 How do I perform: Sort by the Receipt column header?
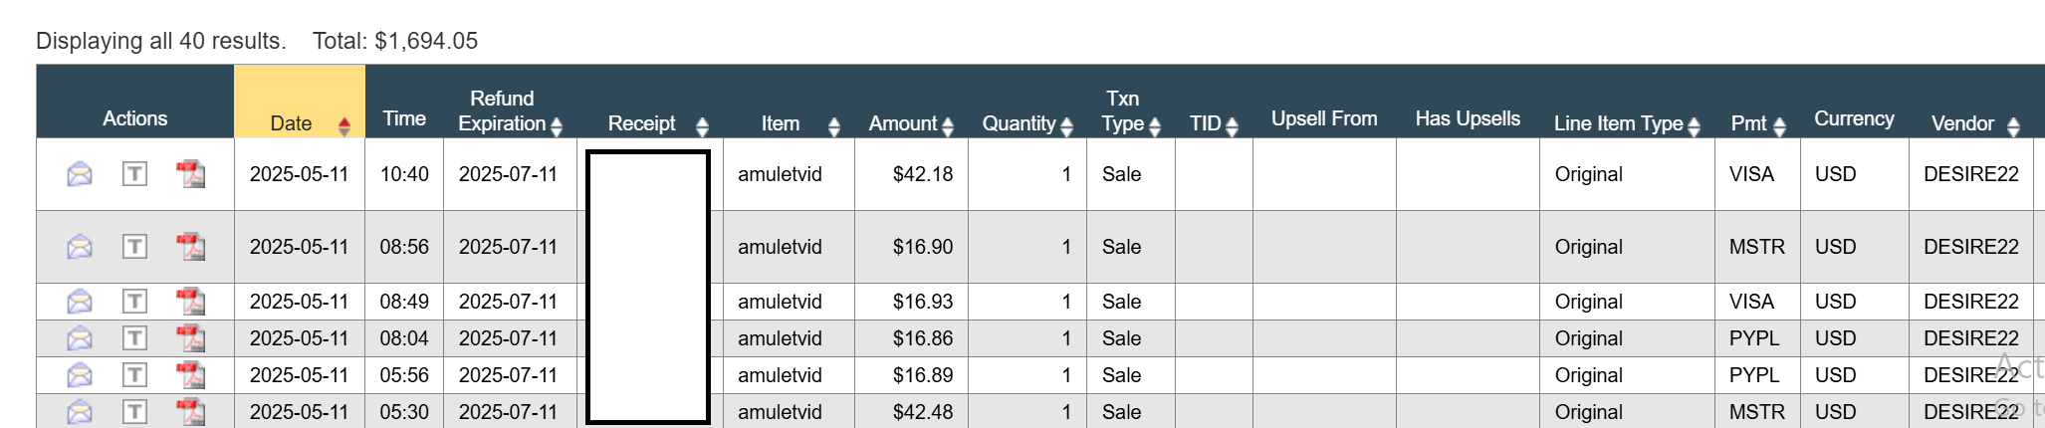click(702, 125)
